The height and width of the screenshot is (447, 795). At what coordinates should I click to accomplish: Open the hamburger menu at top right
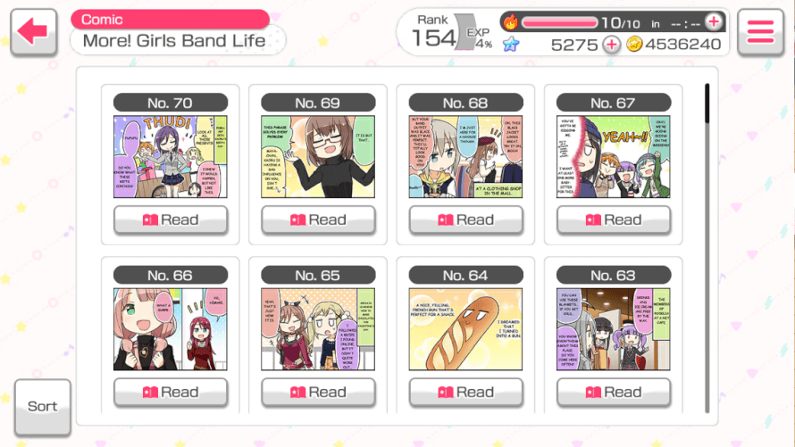click(x=760, y=32)
